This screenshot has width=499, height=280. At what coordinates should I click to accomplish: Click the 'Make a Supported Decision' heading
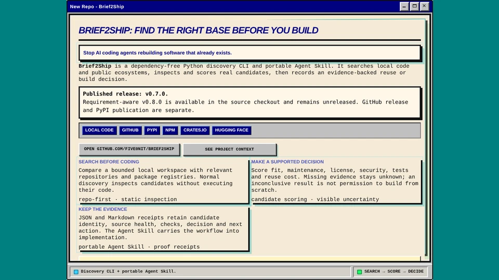(287, 162)
